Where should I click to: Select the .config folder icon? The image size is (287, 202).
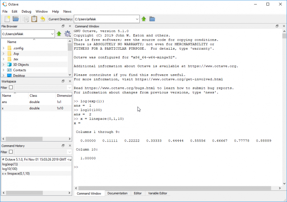9,48
